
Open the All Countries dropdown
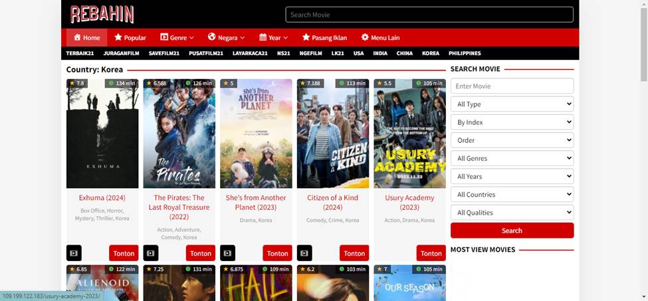[x=512, y=195]
